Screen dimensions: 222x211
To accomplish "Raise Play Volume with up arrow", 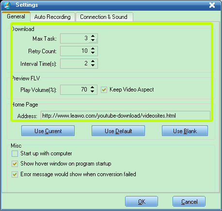I will [x=92, y=87].
